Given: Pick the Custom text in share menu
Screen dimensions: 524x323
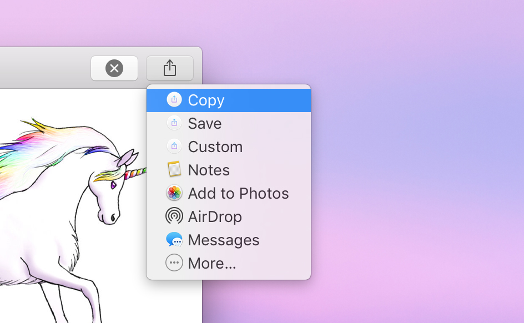Looking at the screenshot, I should click(x=215, y=147).
